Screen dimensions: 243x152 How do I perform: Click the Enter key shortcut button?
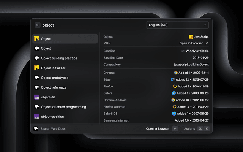pyautogui.click(x=175, y=129)
